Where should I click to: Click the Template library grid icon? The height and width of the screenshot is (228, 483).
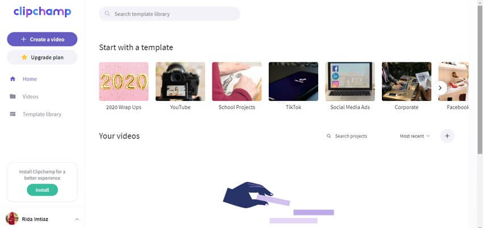(x=13, y=114)
